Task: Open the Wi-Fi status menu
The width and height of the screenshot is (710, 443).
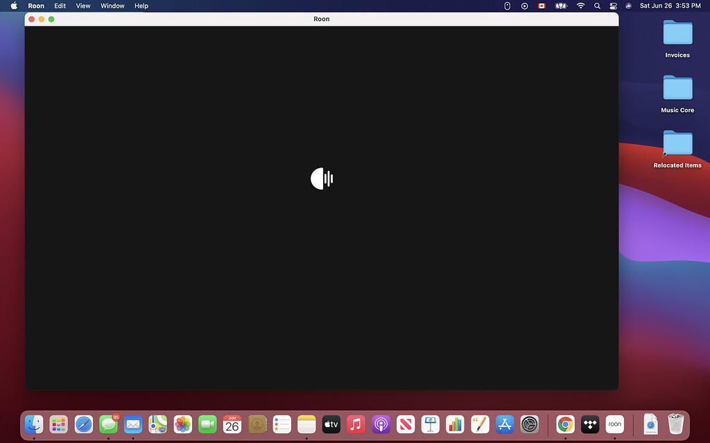Action: (580, 6)
